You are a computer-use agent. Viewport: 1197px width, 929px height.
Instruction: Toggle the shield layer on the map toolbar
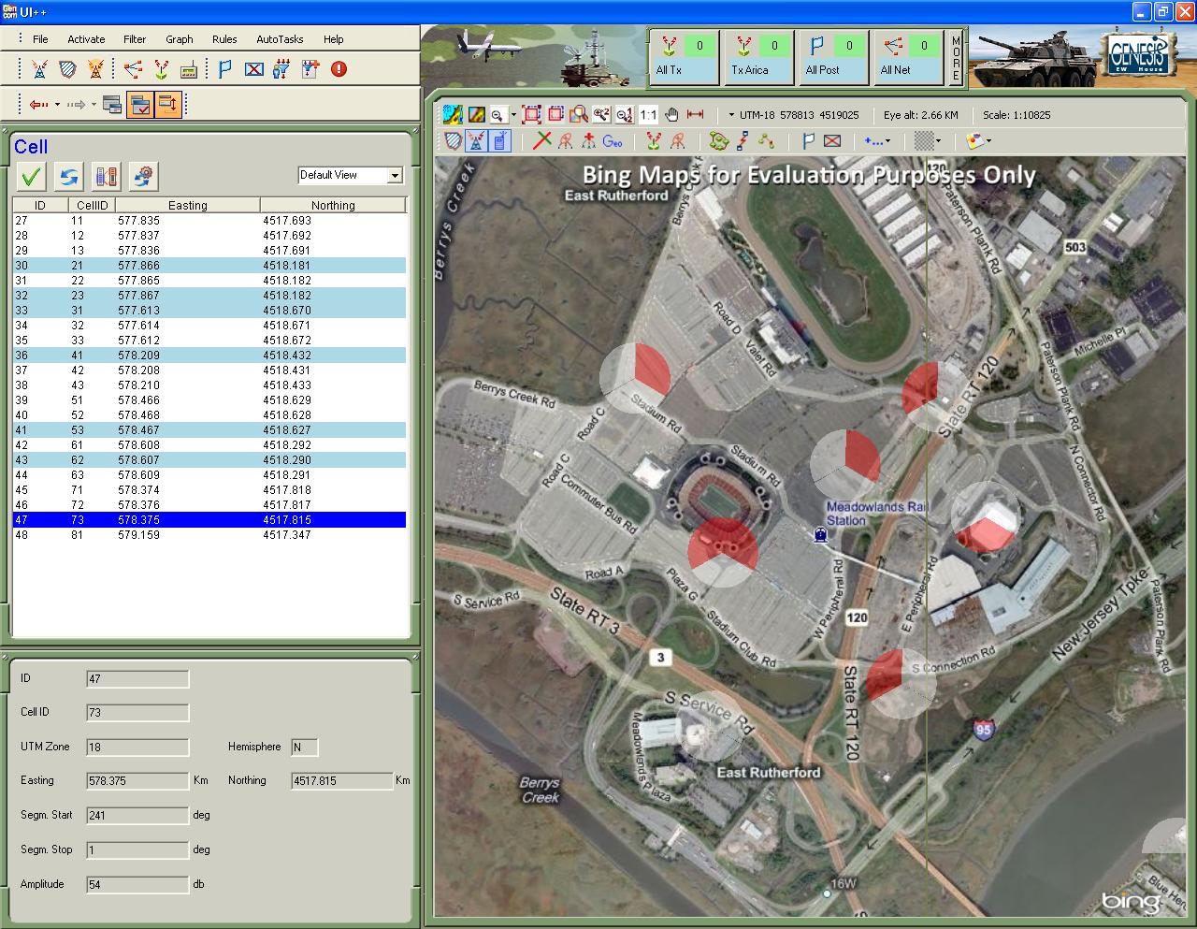[454, 141]
